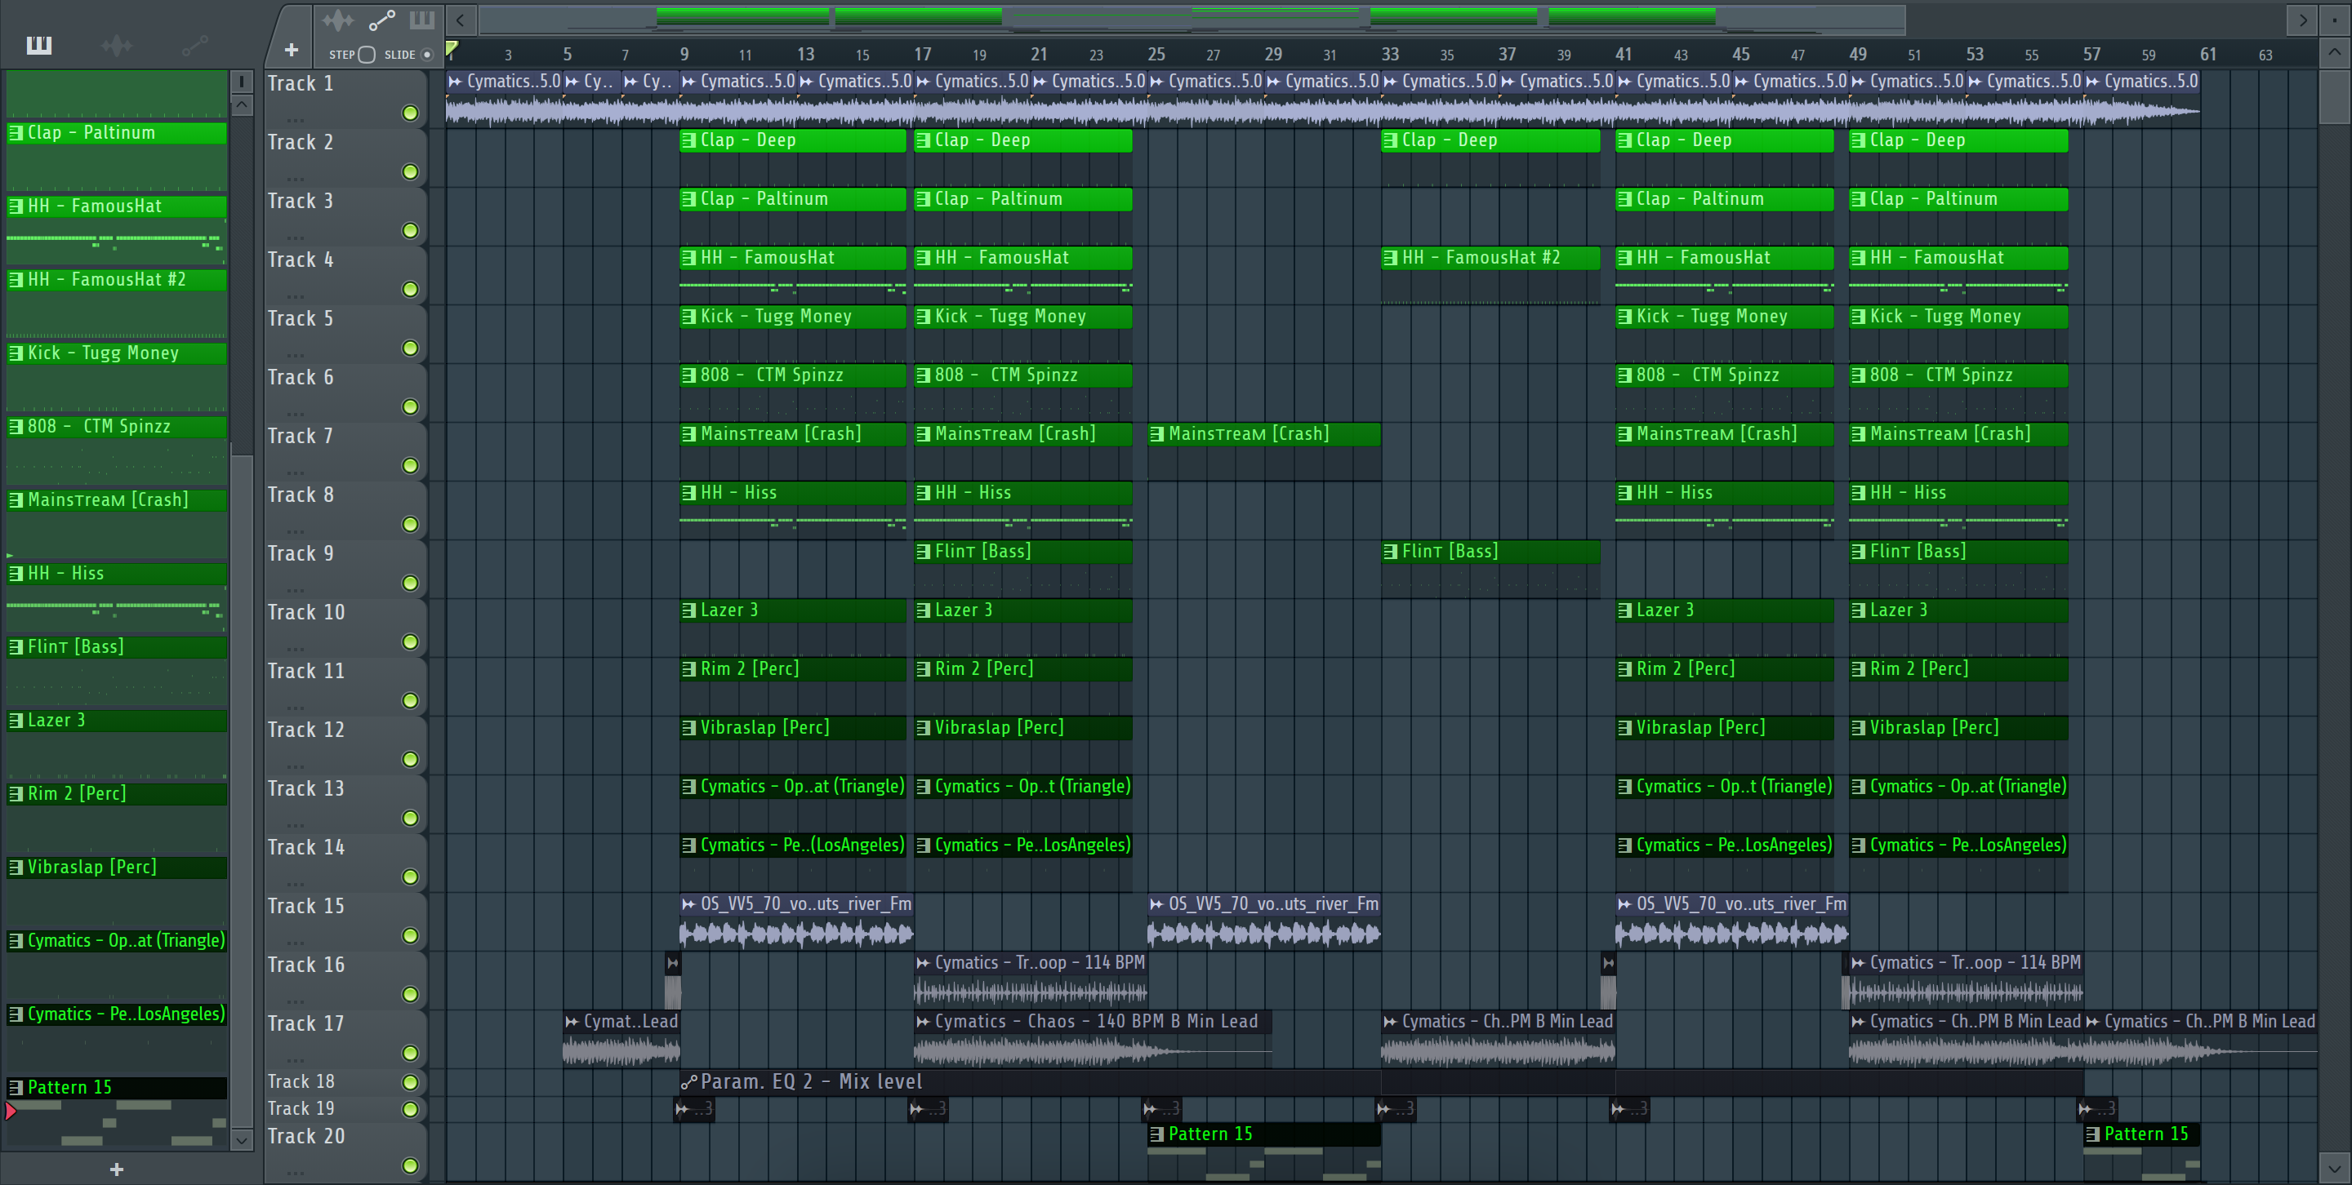Show audio clips in picker via waveform tab
Screen dimensions: 2352x1185
117,45
